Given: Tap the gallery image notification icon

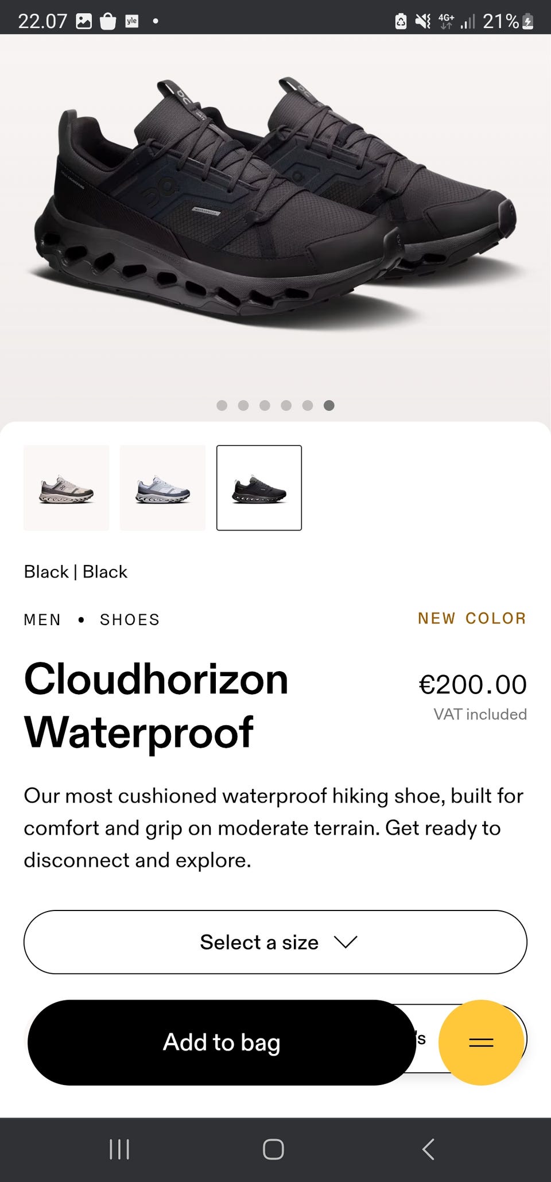Looking at the screenshot, I should (84, 22).
